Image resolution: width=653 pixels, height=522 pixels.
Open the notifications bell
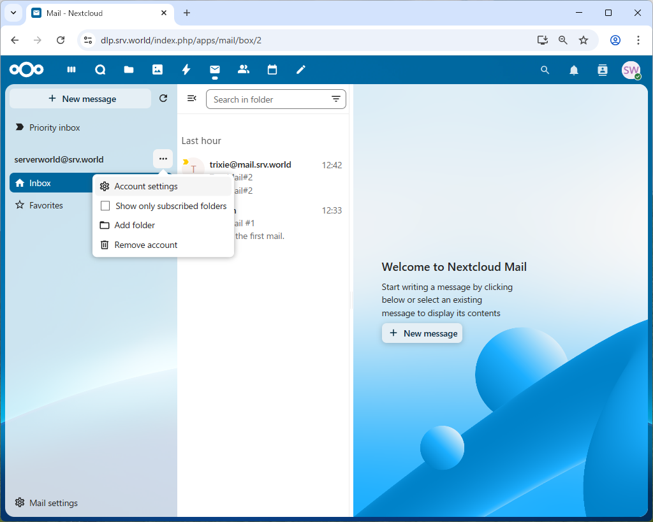coord(574,70)
